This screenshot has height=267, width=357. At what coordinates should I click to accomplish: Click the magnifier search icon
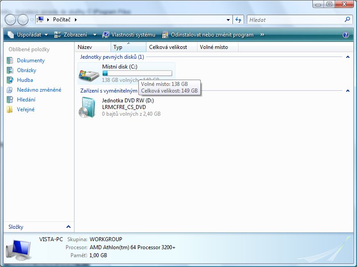[348, 20]
